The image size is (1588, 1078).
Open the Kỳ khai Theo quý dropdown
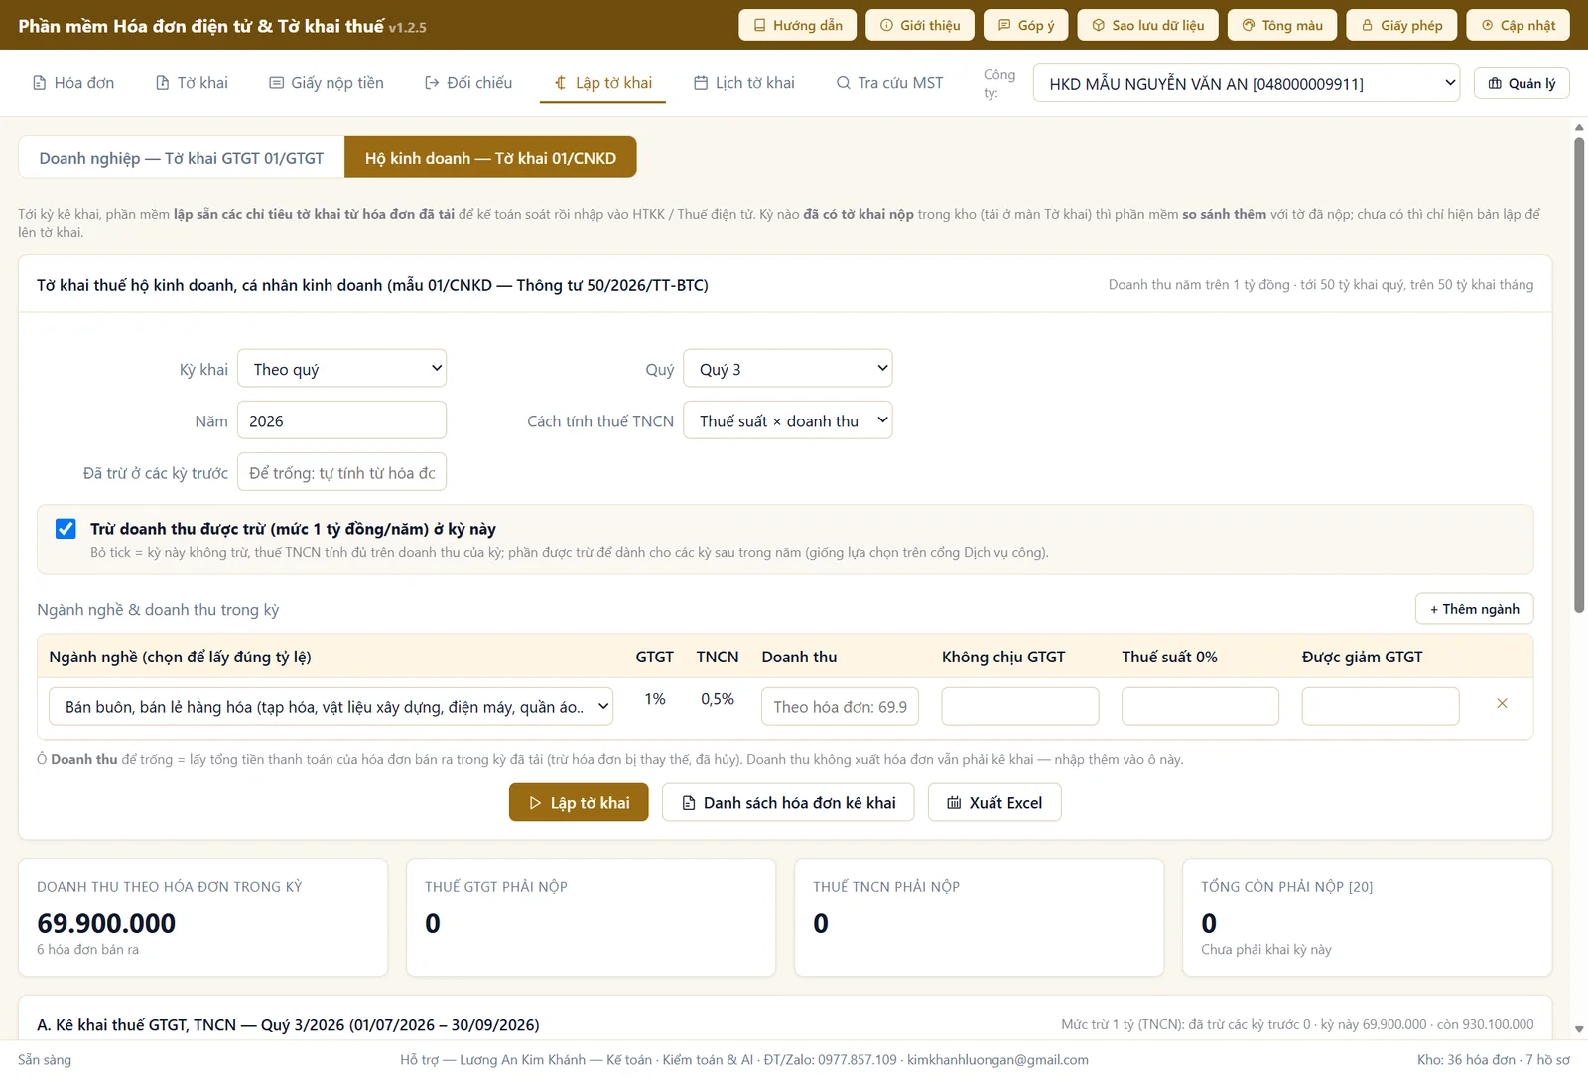[x=341, y=369]
